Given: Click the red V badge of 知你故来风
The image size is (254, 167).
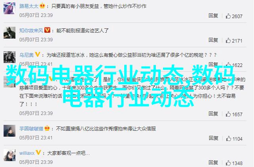Looking at the screenshot, I should 47,30.
